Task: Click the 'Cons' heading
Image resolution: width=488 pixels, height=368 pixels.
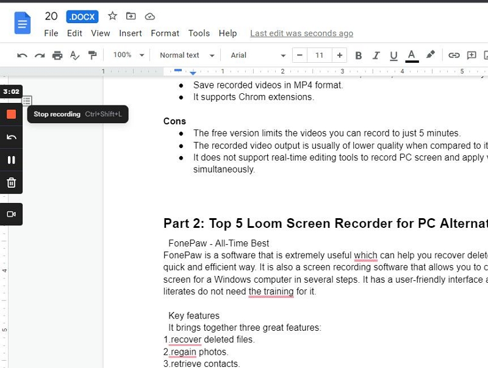Action: [x=174, y=121]
